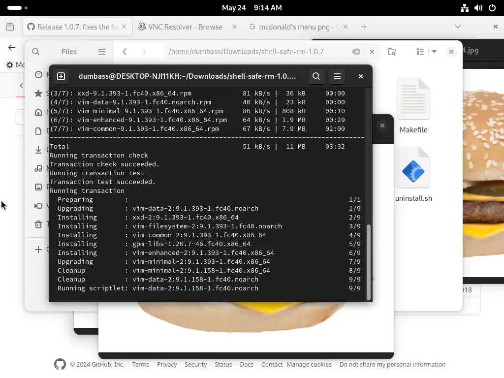Open Home folder in Files sidebar

[x=38, y=112]
